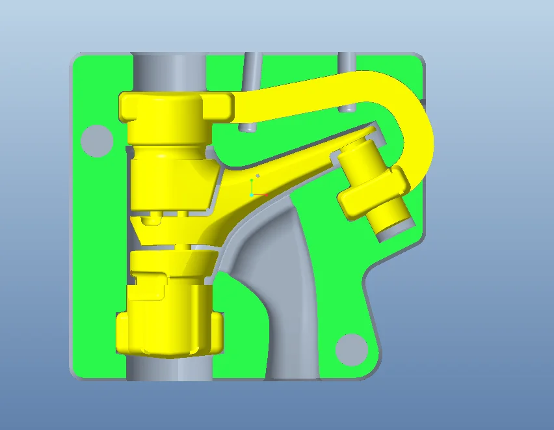Screen dimensions: 554x430
Task: Click the thin gray pin left of the curved tube
Action: [251, 92]
